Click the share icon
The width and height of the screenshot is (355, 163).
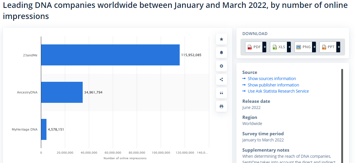221,79
